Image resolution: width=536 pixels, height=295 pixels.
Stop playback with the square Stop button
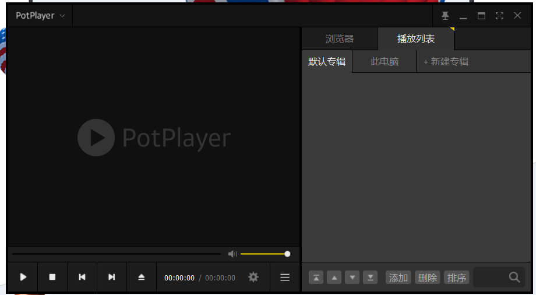[52, 277]
